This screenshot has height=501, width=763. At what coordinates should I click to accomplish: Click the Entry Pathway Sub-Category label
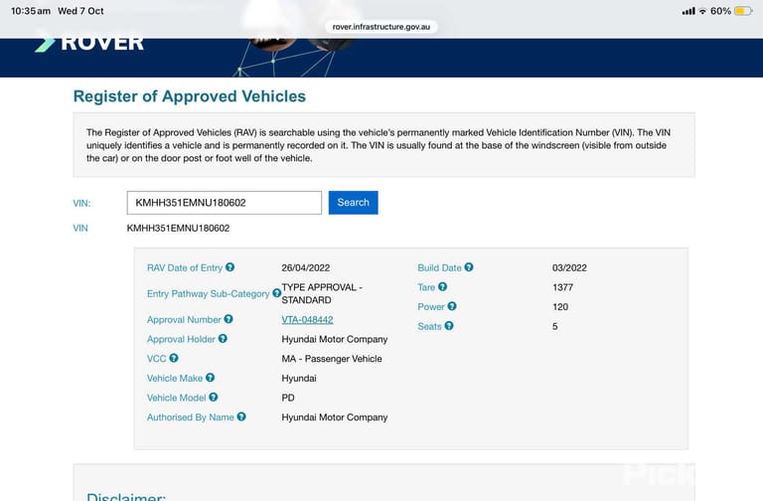(x=209, y=293)
